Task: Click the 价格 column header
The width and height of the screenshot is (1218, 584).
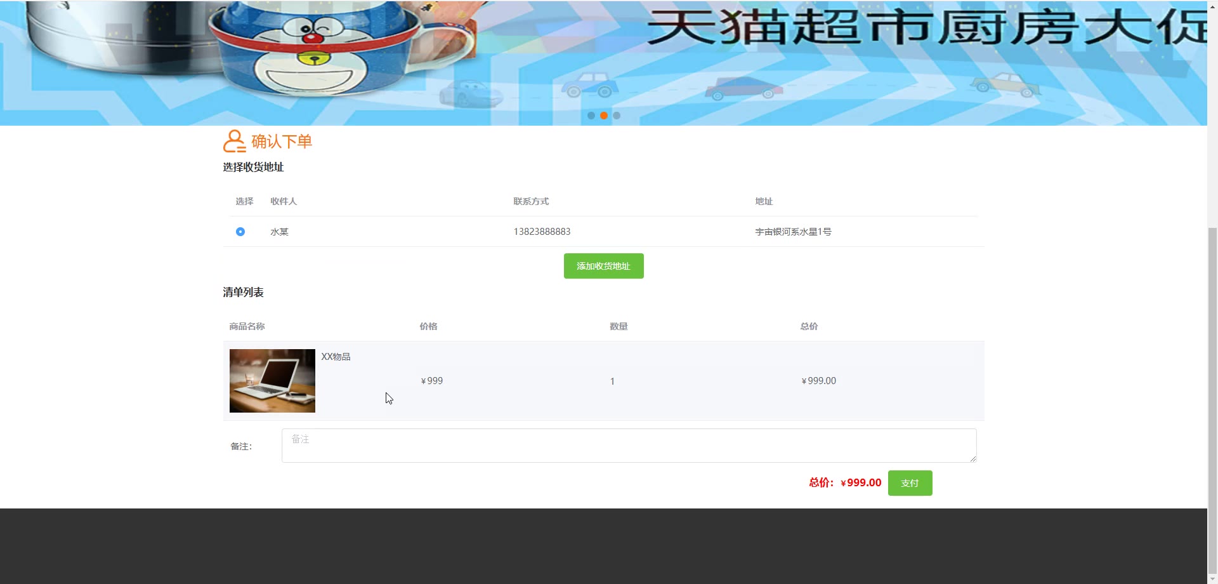Action: (428, 326)
